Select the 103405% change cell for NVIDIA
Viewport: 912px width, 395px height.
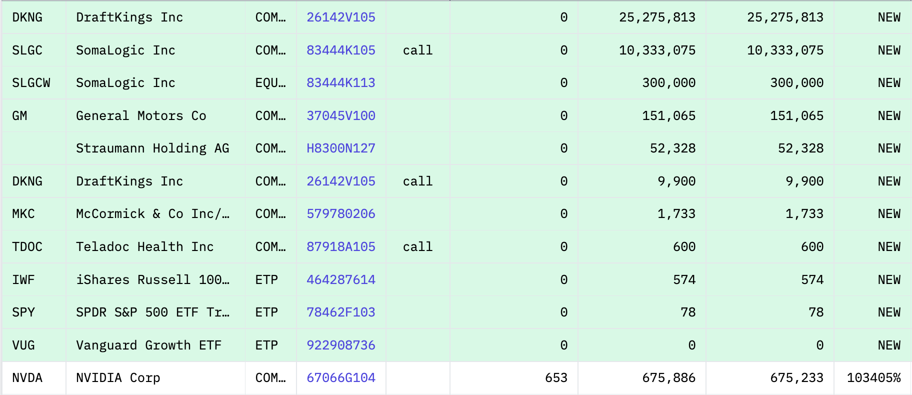click(873, 378)
